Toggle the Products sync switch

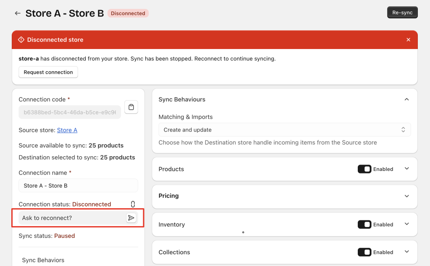[x=364, y=169]
